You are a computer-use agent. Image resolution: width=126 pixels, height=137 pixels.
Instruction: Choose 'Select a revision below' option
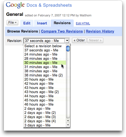[x=45, y=46]
